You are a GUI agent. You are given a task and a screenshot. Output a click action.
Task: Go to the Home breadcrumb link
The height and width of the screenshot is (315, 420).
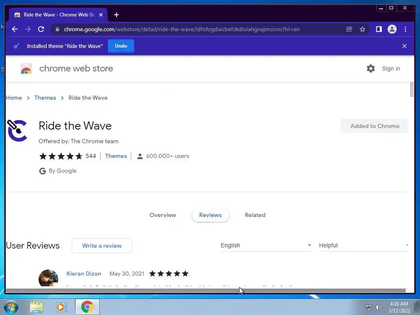[14, 98]
